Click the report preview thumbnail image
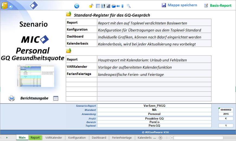 point(36,76)
